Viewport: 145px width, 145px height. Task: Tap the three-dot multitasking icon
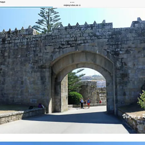[x=72, y=2]
